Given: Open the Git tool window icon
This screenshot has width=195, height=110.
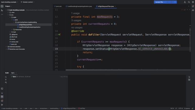Looking at the screenshot, I should click(x=2, y=105).
